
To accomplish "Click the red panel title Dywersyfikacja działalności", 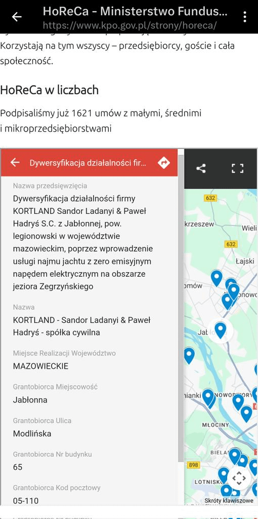I will pyautogui.click(x=88, y=163).
